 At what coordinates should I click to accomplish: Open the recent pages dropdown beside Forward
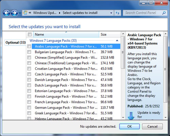click(x=20, y=13)
